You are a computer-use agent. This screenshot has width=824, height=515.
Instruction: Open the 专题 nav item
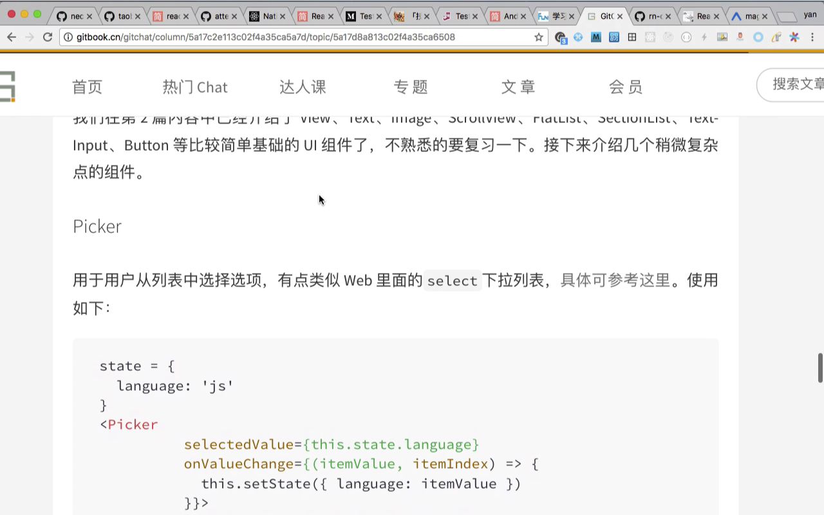pos(411,87)
